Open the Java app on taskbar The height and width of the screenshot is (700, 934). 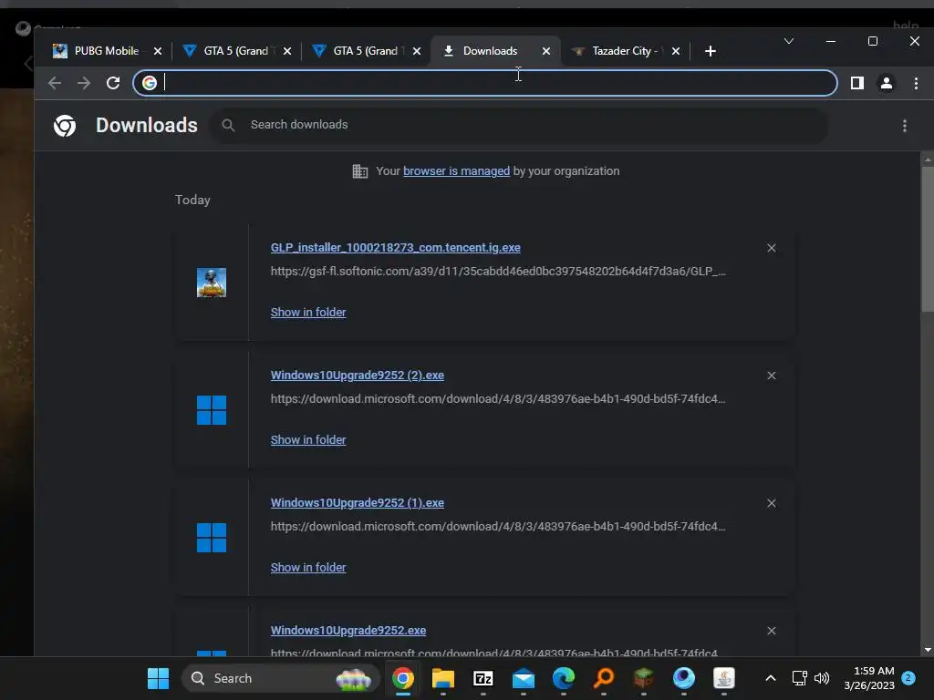723,678
